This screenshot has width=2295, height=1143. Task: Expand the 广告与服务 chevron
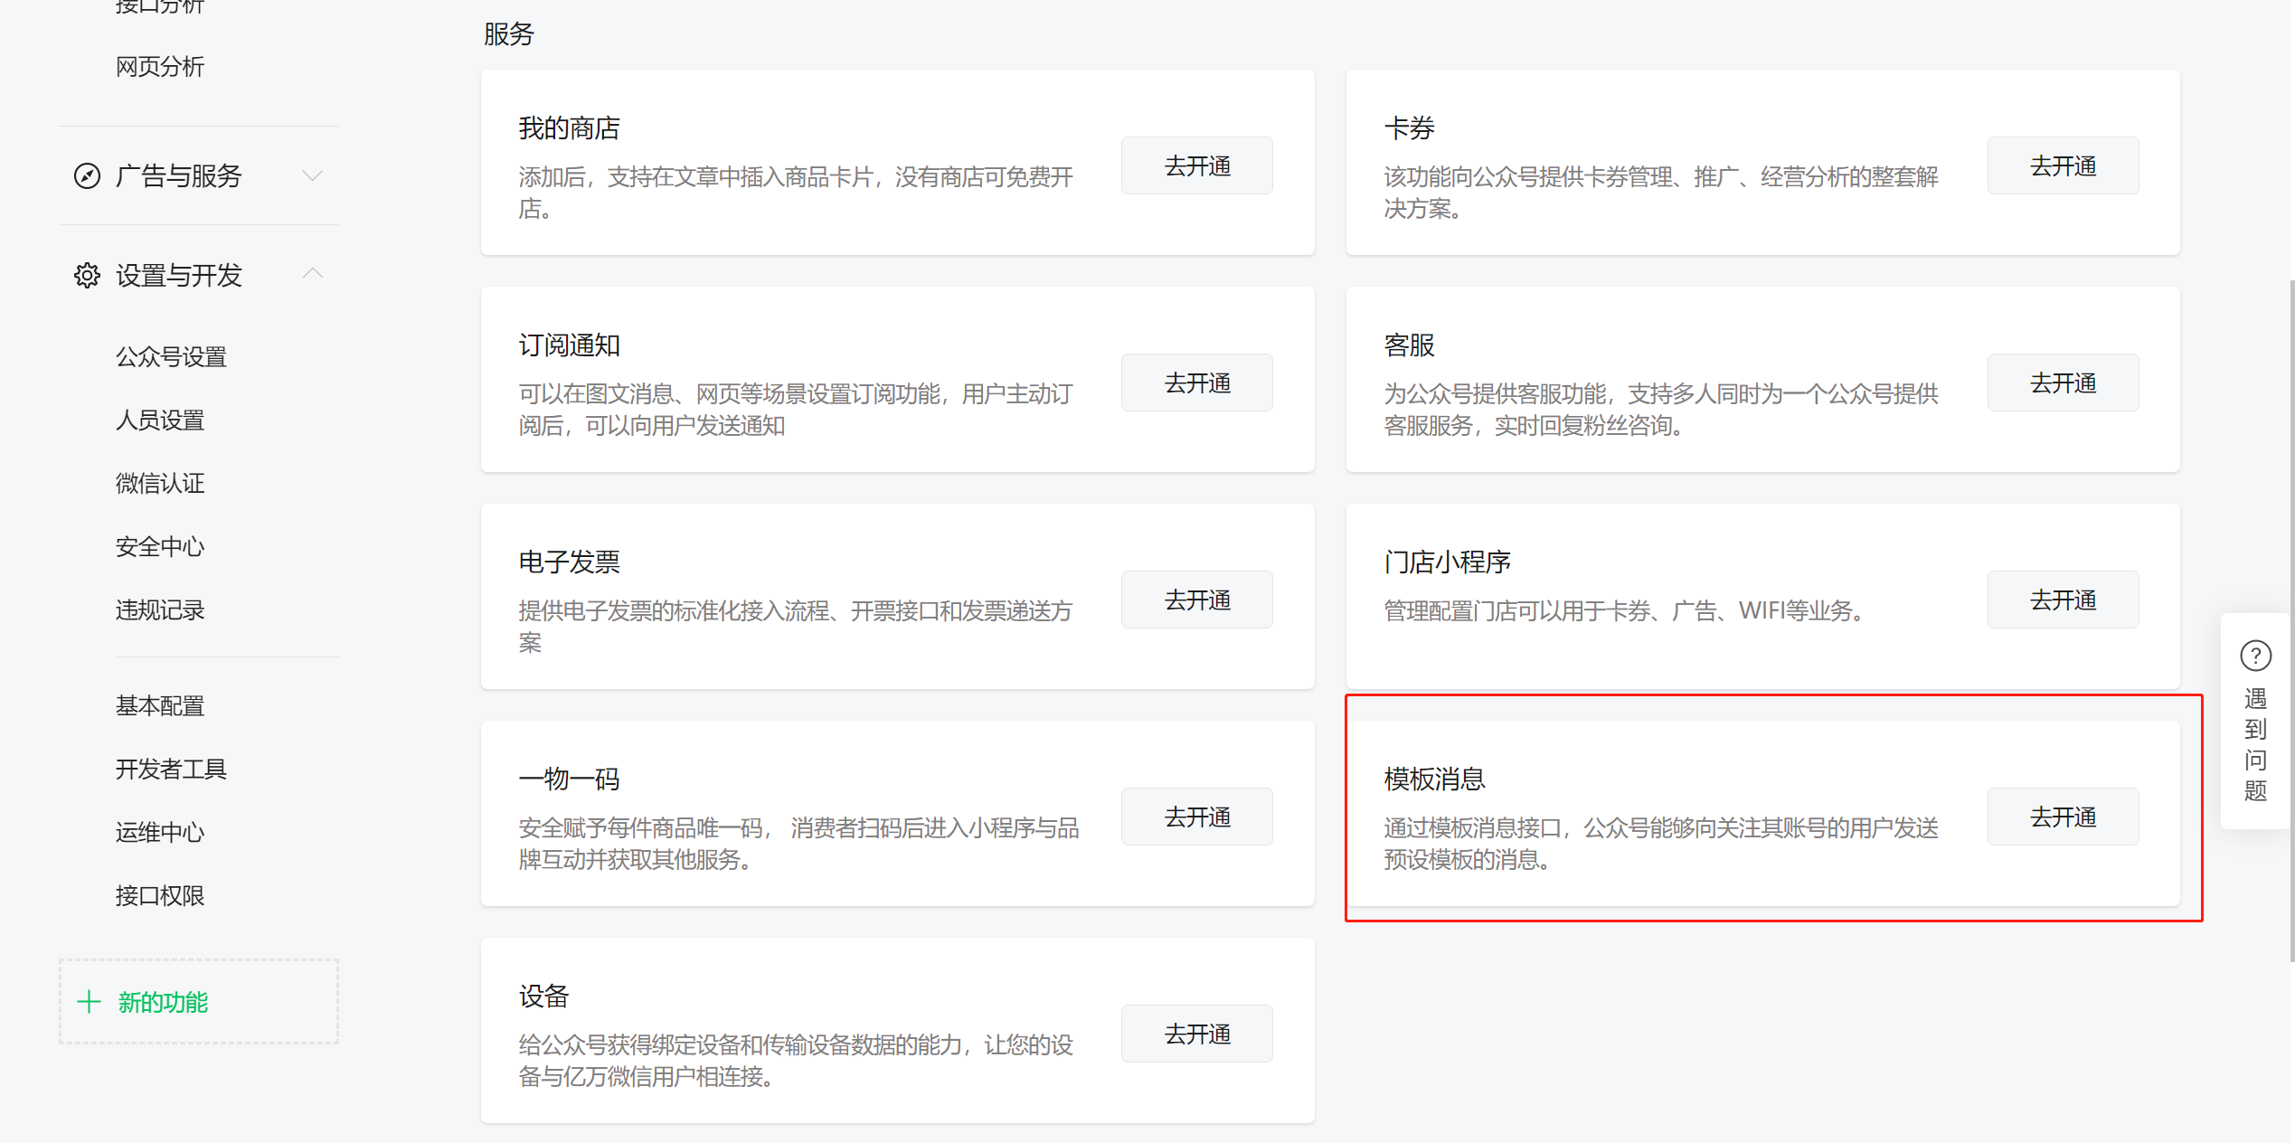click(313, 175)
